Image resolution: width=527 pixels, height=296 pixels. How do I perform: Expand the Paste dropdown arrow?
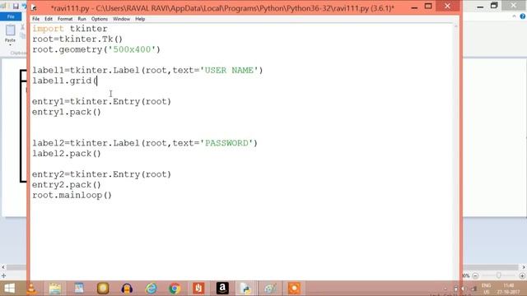tap(10, 44)
